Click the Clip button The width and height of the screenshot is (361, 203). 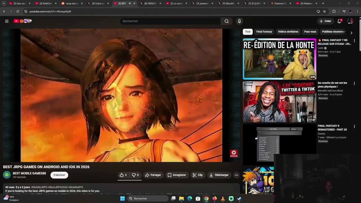pyautogui.click(x=197, y=175)
